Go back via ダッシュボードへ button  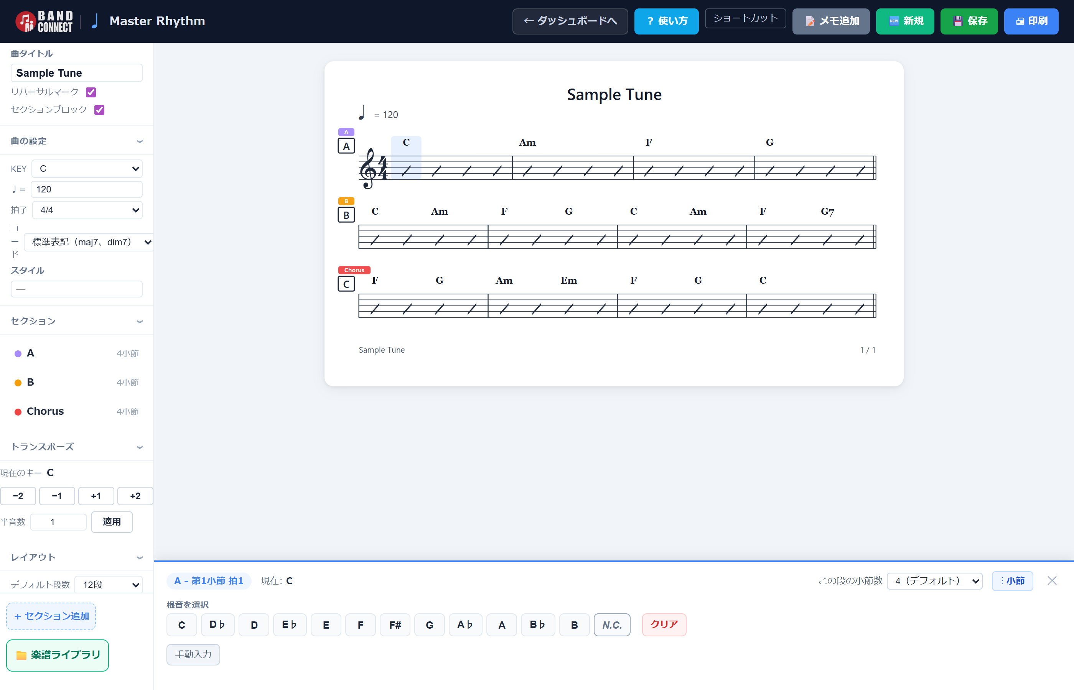(x=570, y=21)
